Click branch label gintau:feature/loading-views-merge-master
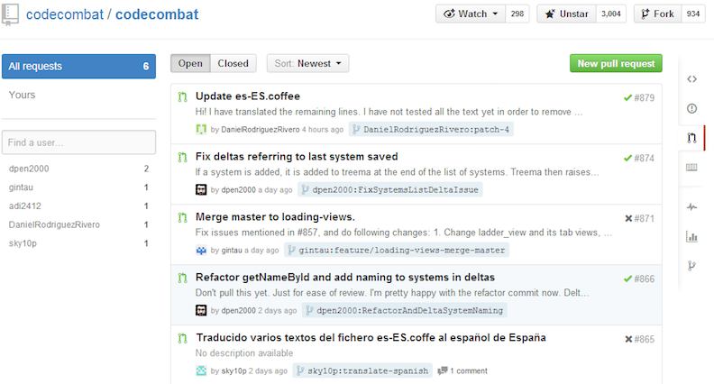The width and height of the screenshot is (714, 384). tap(397, 250)
